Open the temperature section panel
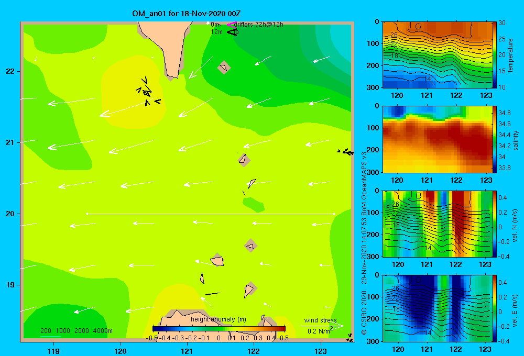This screenshot has width=524, height=356. (438, 55)
